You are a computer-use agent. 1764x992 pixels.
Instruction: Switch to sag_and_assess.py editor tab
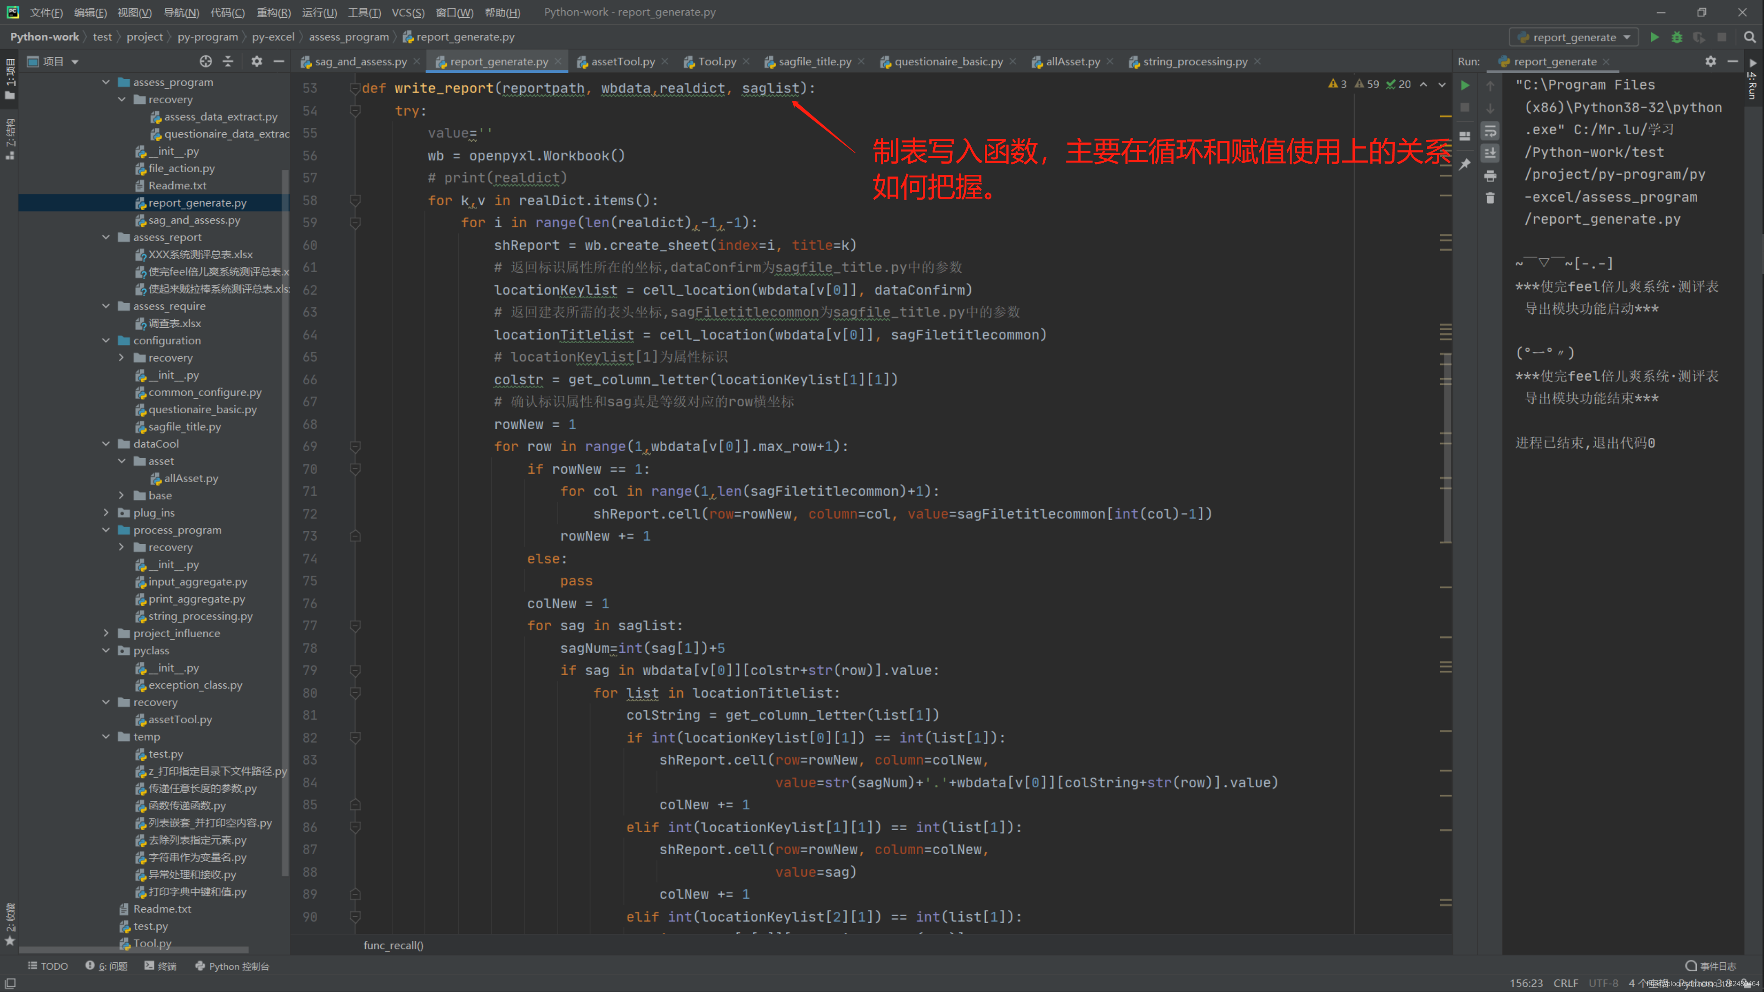point(360,62)
